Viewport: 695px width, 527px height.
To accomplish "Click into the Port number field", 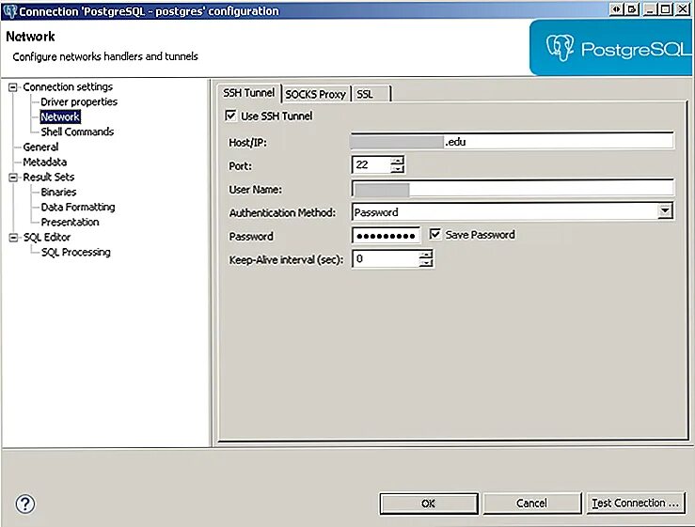I will pyautogui.click(x=371, y=164).
